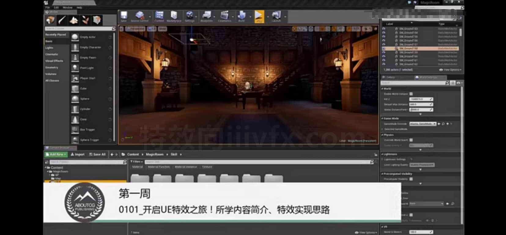Select the Place mode icon
The width and height of the screenshot is (506, 235).
(x=50, y=20)
